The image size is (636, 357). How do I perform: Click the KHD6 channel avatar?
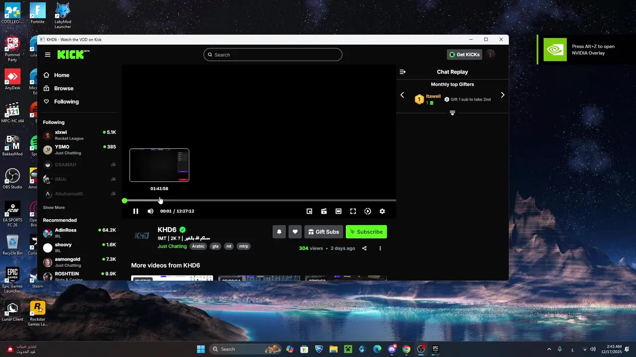[142, 236]
